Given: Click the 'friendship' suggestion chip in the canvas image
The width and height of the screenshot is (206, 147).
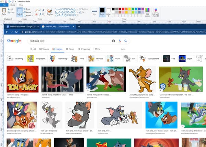Looking at the screenshot, I should [x=59, y=59].
